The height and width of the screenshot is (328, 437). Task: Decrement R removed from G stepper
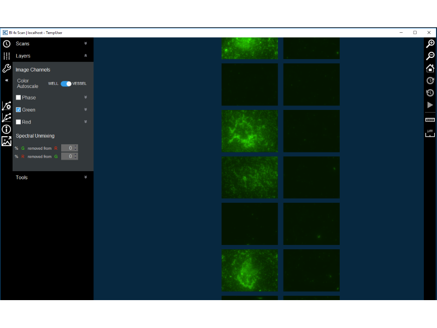point(76,158)
